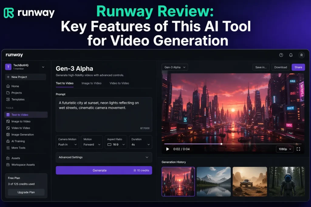Click the Video to Video tool icon

(x=8, y=128)
